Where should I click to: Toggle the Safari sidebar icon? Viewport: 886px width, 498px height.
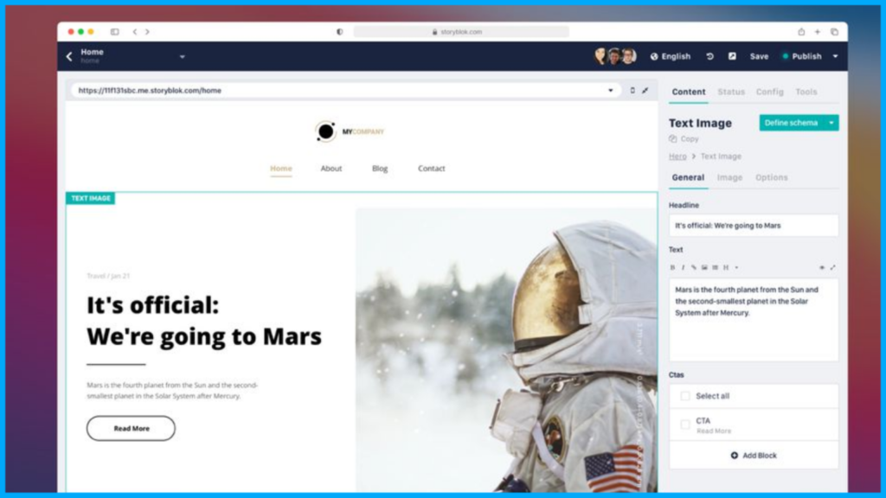114,32
